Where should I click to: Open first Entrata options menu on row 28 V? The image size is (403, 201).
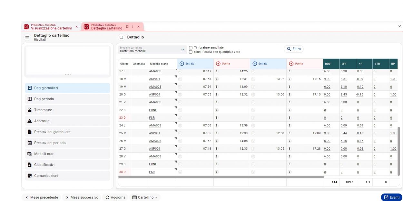180,156
